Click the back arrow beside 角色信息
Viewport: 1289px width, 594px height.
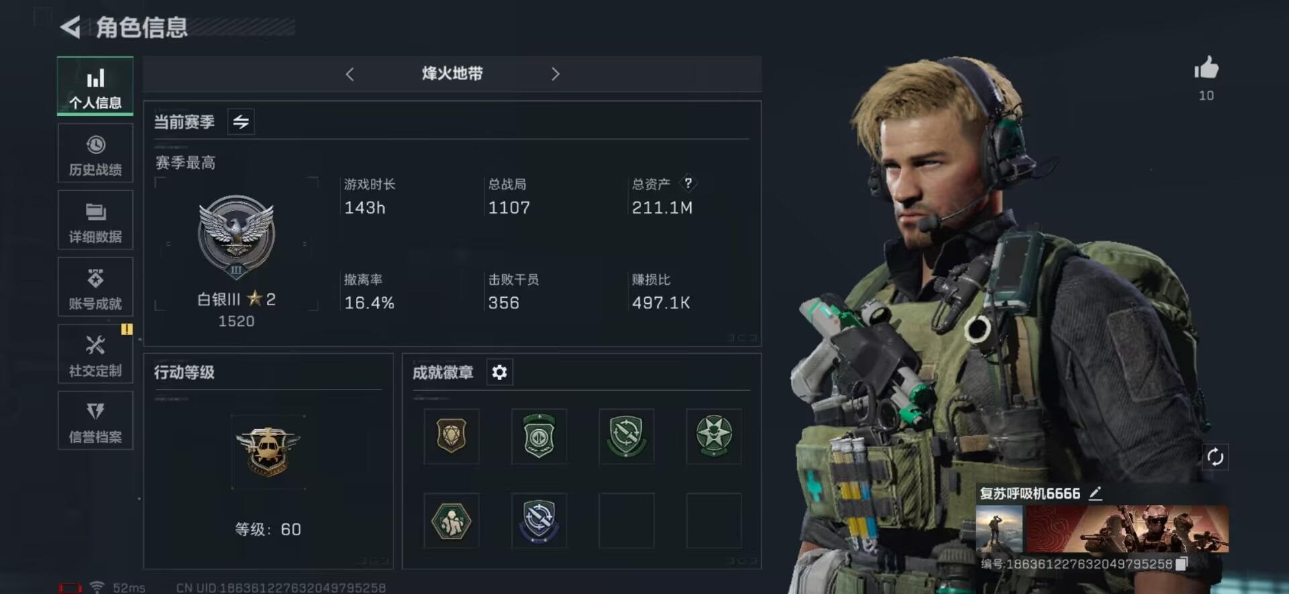(70, 27)
